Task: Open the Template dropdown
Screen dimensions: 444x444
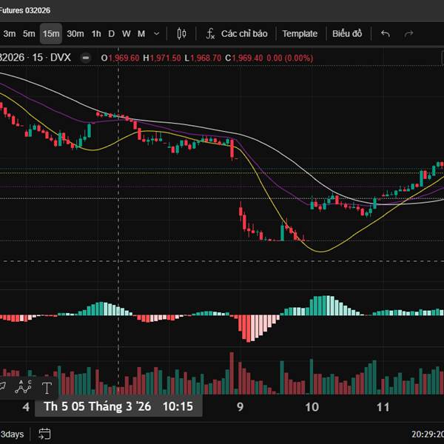Action: 300,33
